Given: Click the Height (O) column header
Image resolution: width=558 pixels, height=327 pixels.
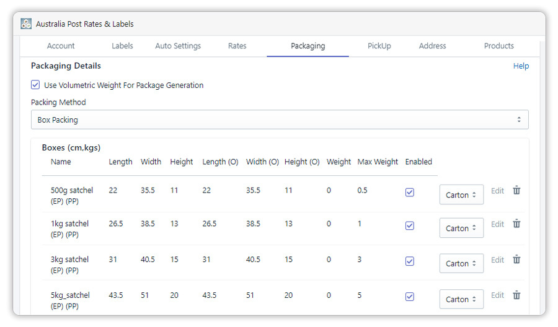Looking at the screenshot, I should 302,162.
